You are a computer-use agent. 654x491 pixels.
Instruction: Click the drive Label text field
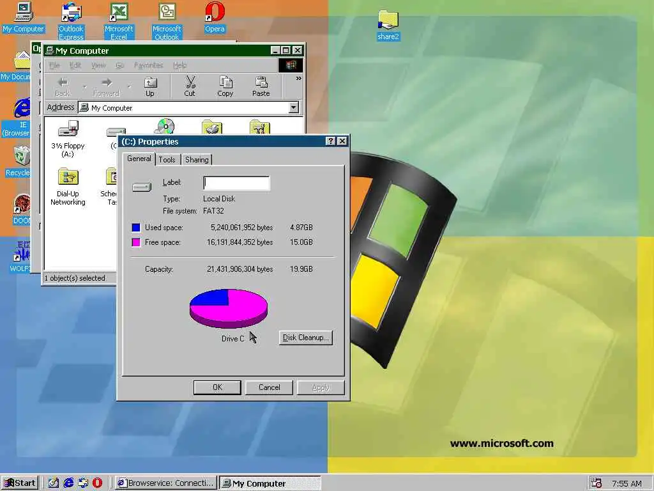tap(236, 183)
